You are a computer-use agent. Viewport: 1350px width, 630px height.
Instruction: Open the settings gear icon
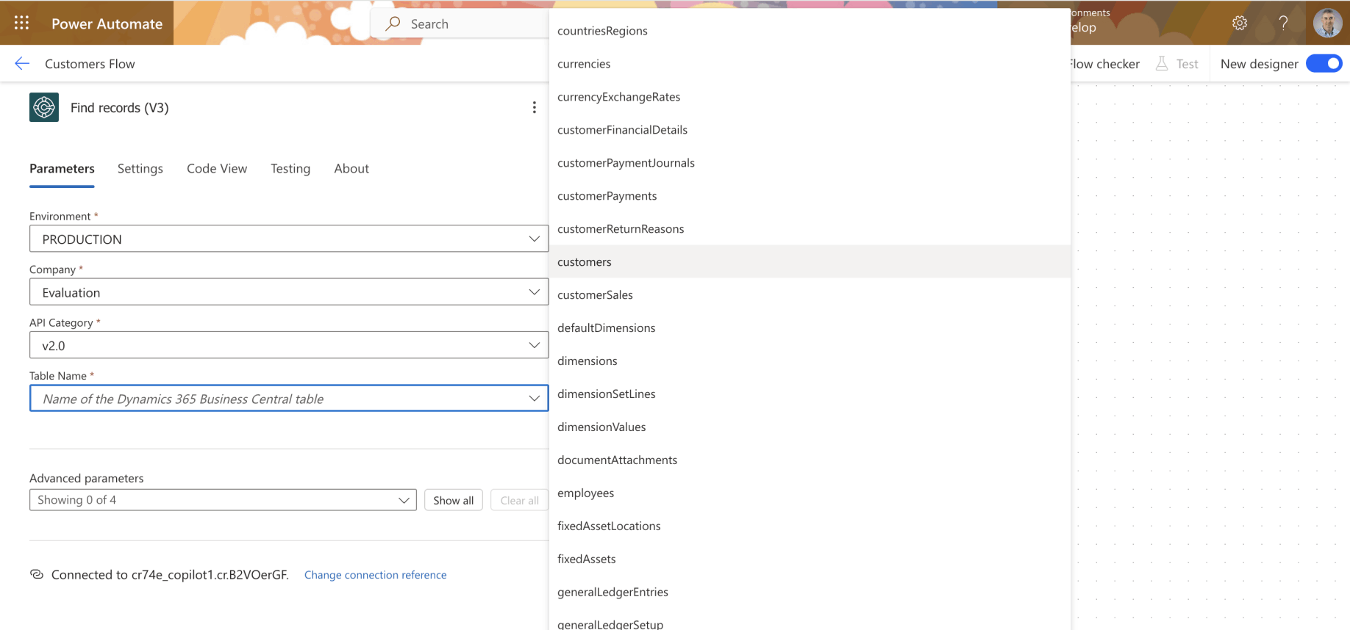click(1240, 23)
